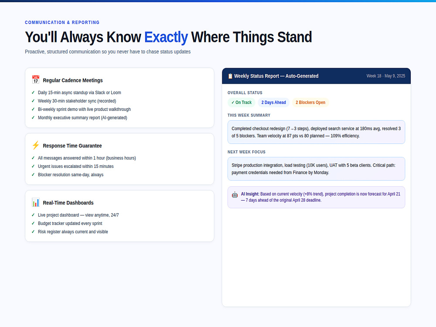Click the 2 Blockers Open badge

(310, 102)
